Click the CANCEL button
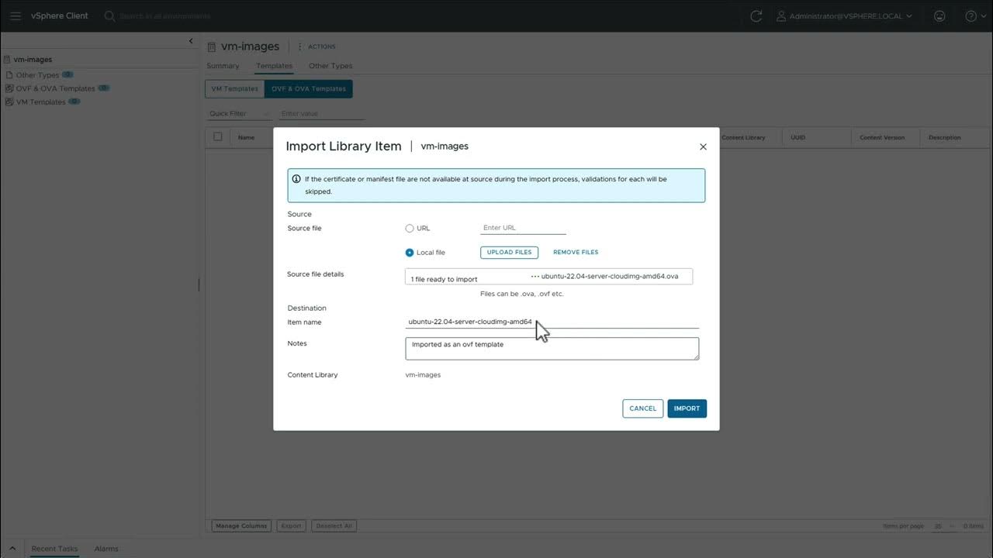The image size is (993, 558). (x=642, y=408)
